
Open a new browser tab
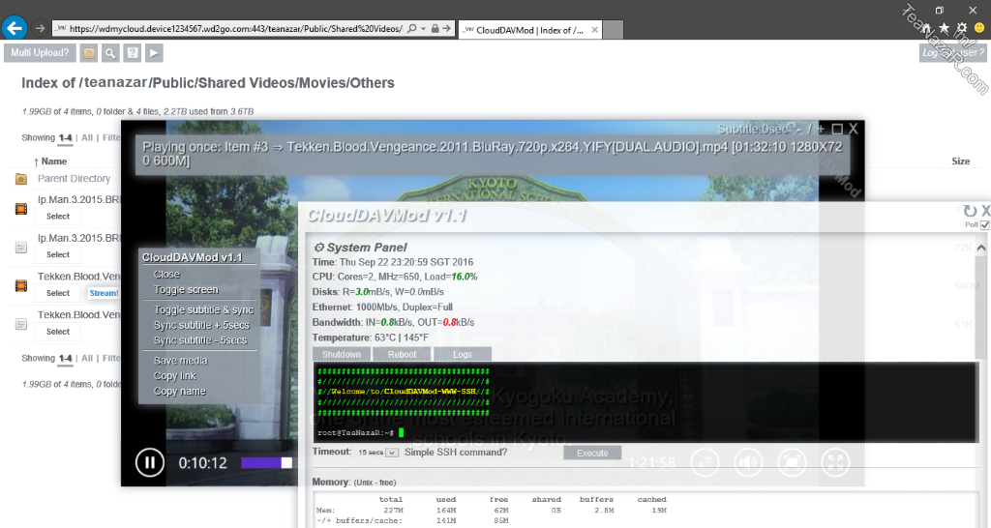(613, 30)
